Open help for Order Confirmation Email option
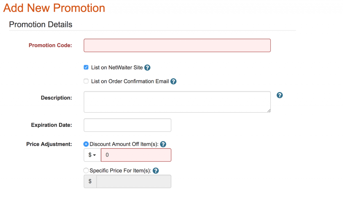Image resolution: width=343 pixels, height=200 pixels. click(174, 82)
